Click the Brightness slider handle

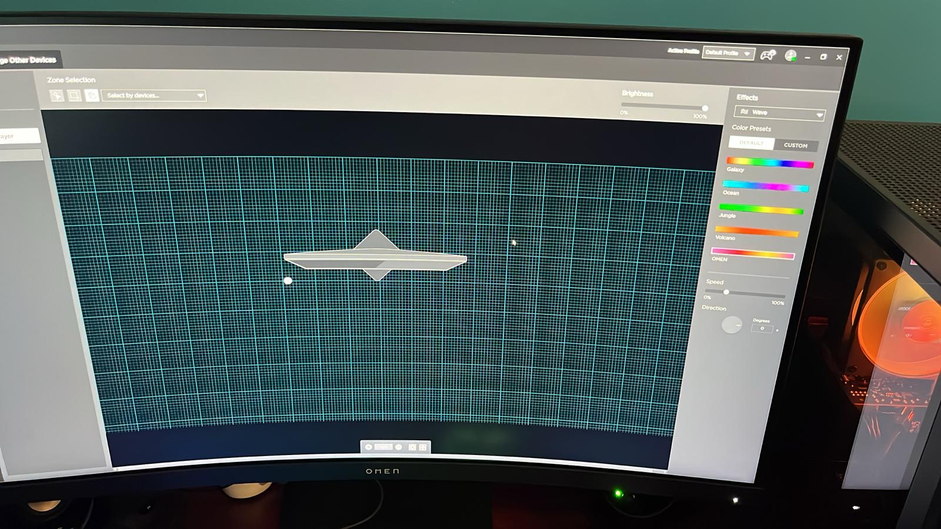705,108
